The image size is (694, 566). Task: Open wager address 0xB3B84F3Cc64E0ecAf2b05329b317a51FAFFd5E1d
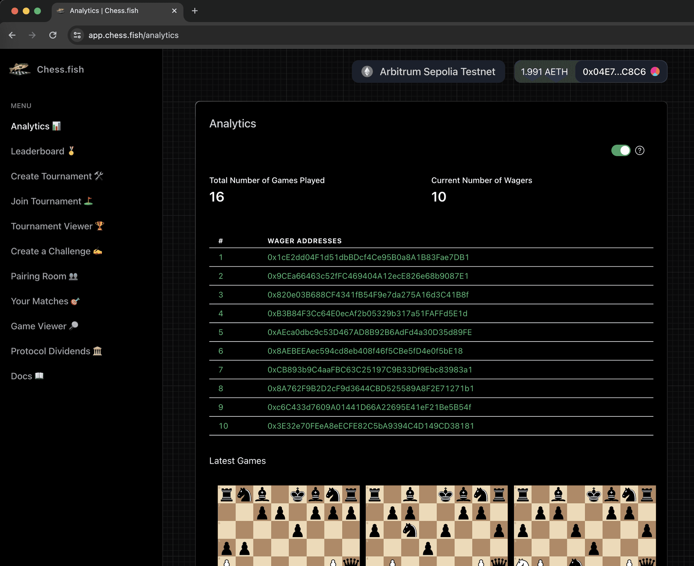[367, 314]
